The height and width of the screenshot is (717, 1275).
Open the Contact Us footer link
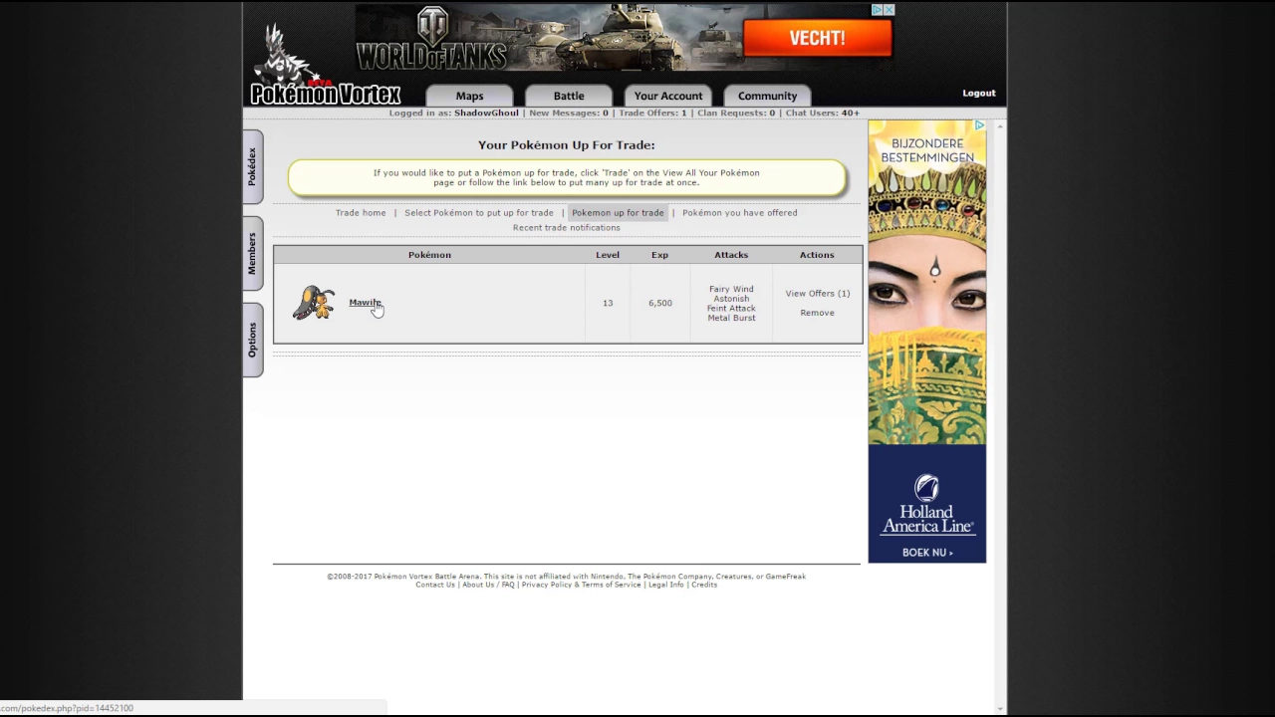[x=435, y=585]
